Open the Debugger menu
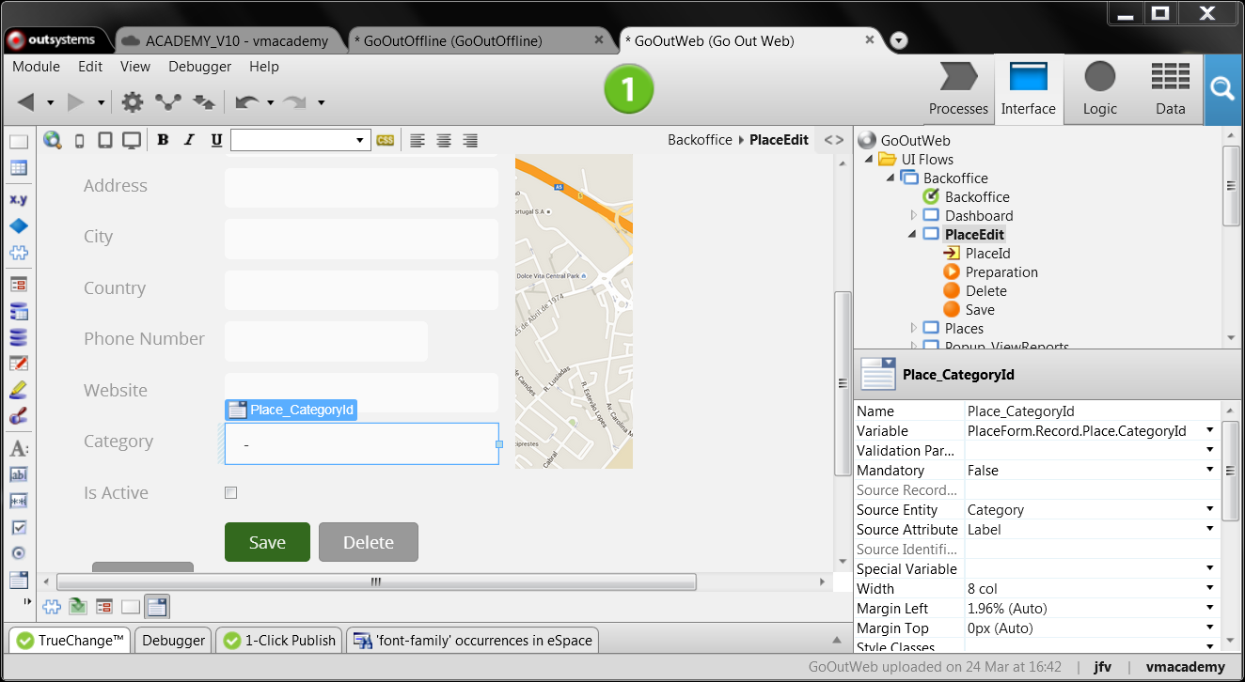Screen dimensions: 1245x682 coord(199,67)
